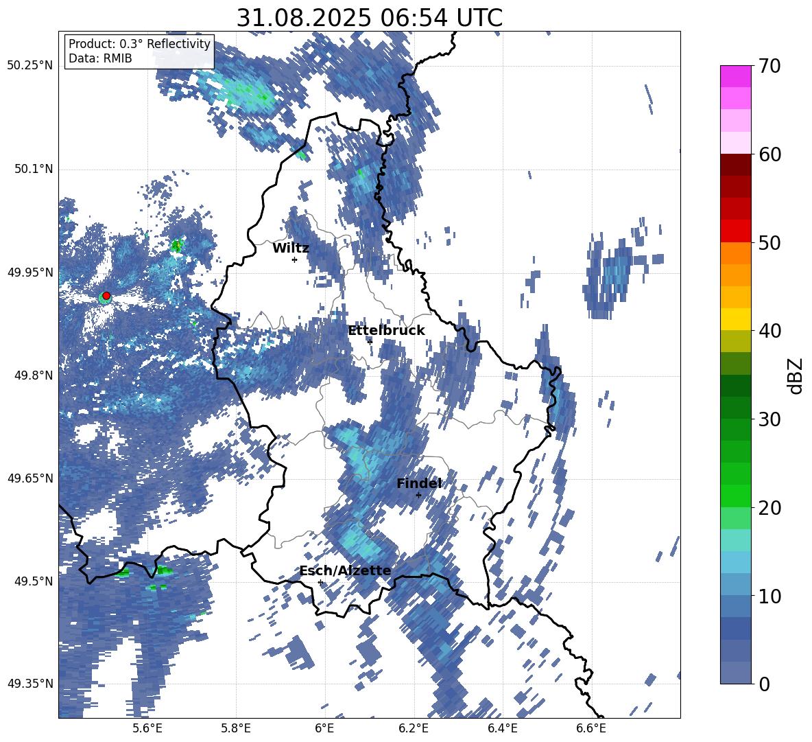Image resolution: width=812 pixels, height=742 pixels.
Task: Click the magenta swatch near 70 dBZ
Action: (x=735, y=77)
